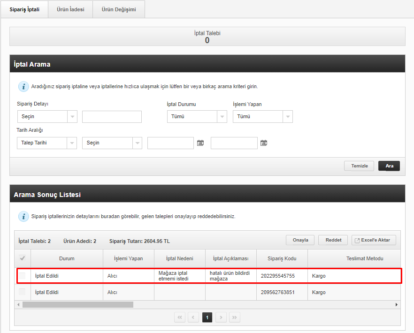
Task: Go to the next results page arrow
Action: (221, 318)
